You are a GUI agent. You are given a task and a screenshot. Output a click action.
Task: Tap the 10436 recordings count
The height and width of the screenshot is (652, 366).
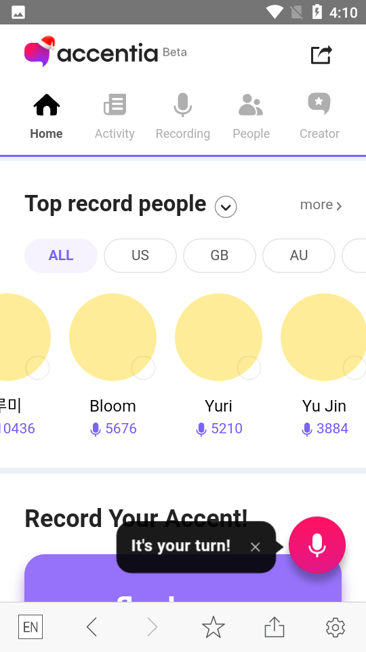(x=17, y=429)
